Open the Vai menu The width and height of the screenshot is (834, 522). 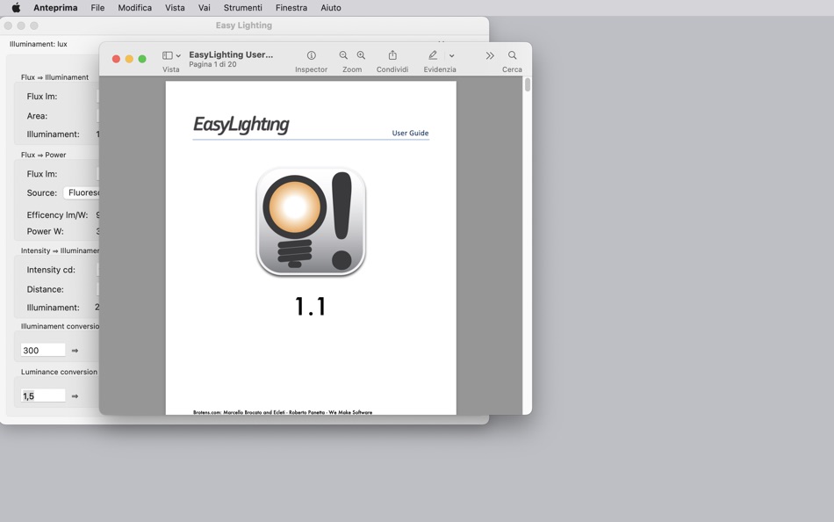(x=205, y=7)
